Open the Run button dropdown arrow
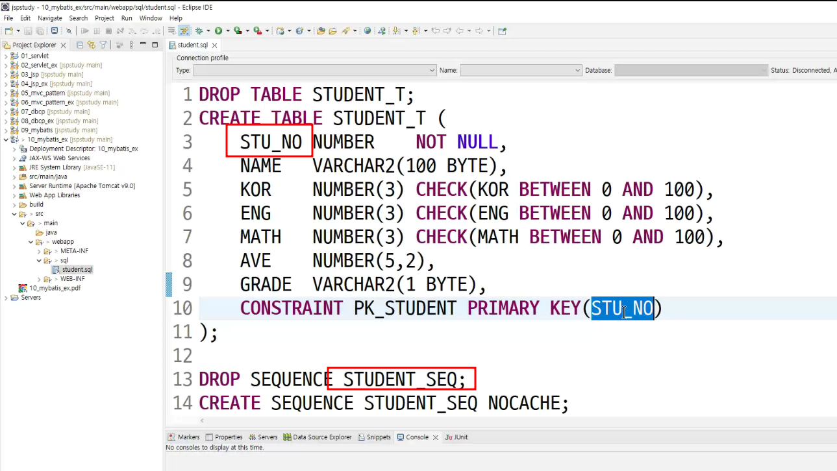The height and width of the screenshot is (471, 837). [x=228, y=30]
